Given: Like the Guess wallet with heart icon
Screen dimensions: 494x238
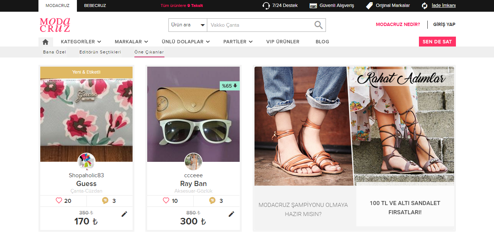Looking at the screenshot, I should 59,201.
